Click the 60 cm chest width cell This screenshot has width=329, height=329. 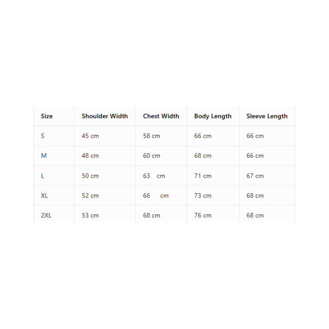[x=151, y=155]
